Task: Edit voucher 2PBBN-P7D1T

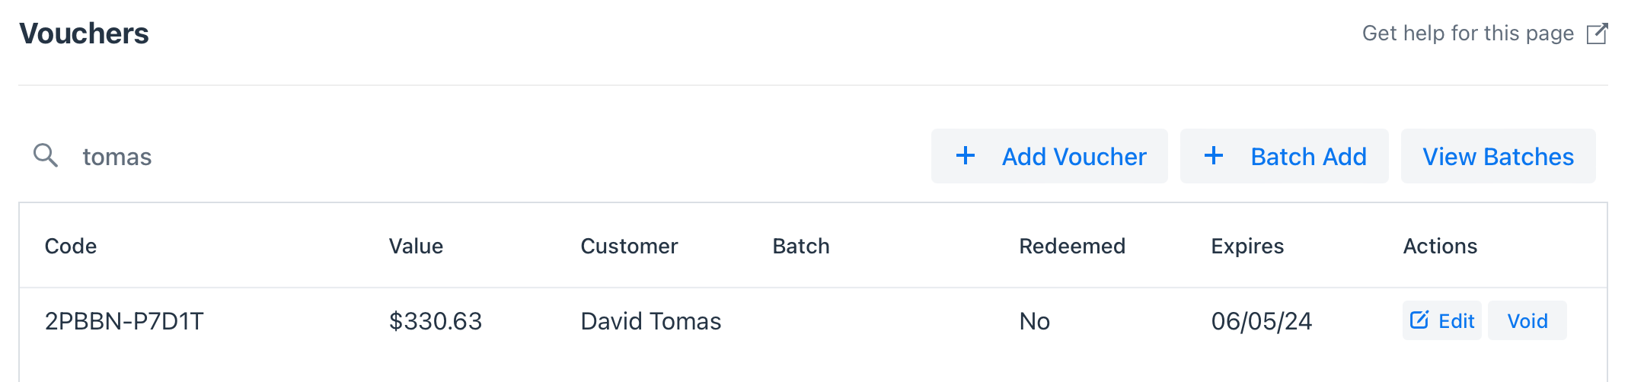Action: pyautogui.click(x=1442, y=320)
